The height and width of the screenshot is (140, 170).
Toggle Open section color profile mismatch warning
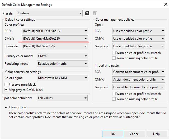click(x=114, y=53)
